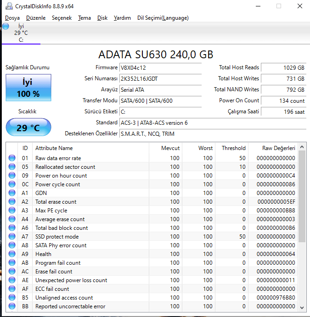The width and height of the screenshot is (310, 317).
Task: Click the status orb for SATA Phy error count
Action: point(12,245)
